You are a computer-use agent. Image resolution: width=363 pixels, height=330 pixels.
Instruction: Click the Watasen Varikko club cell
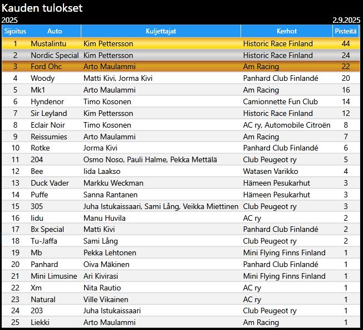pyautogui.click(x=271, y=171)
